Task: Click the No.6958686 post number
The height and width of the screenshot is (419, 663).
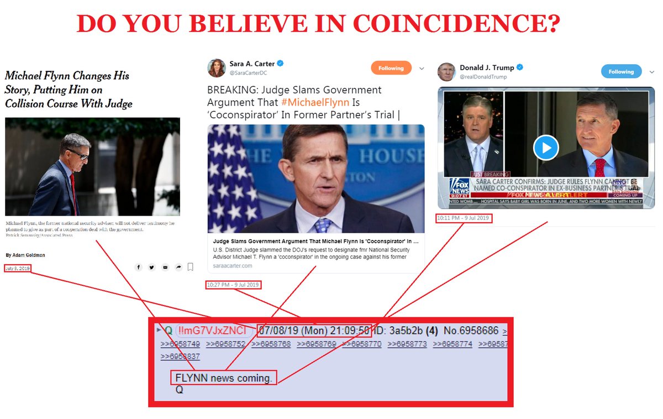Action: 470,331
